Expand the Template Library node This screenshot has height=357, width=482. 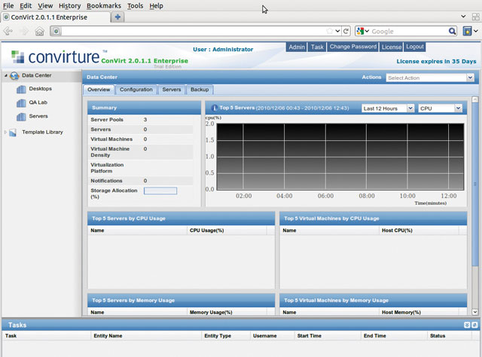coord(5,132)
